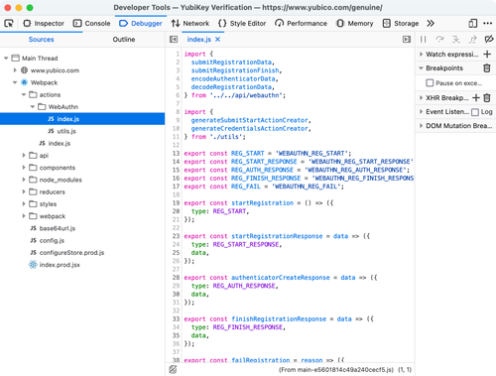Viewport: 496px width, 376px height.
Task: Collapse the WebAuthn folder arrow
Action: 33,107
